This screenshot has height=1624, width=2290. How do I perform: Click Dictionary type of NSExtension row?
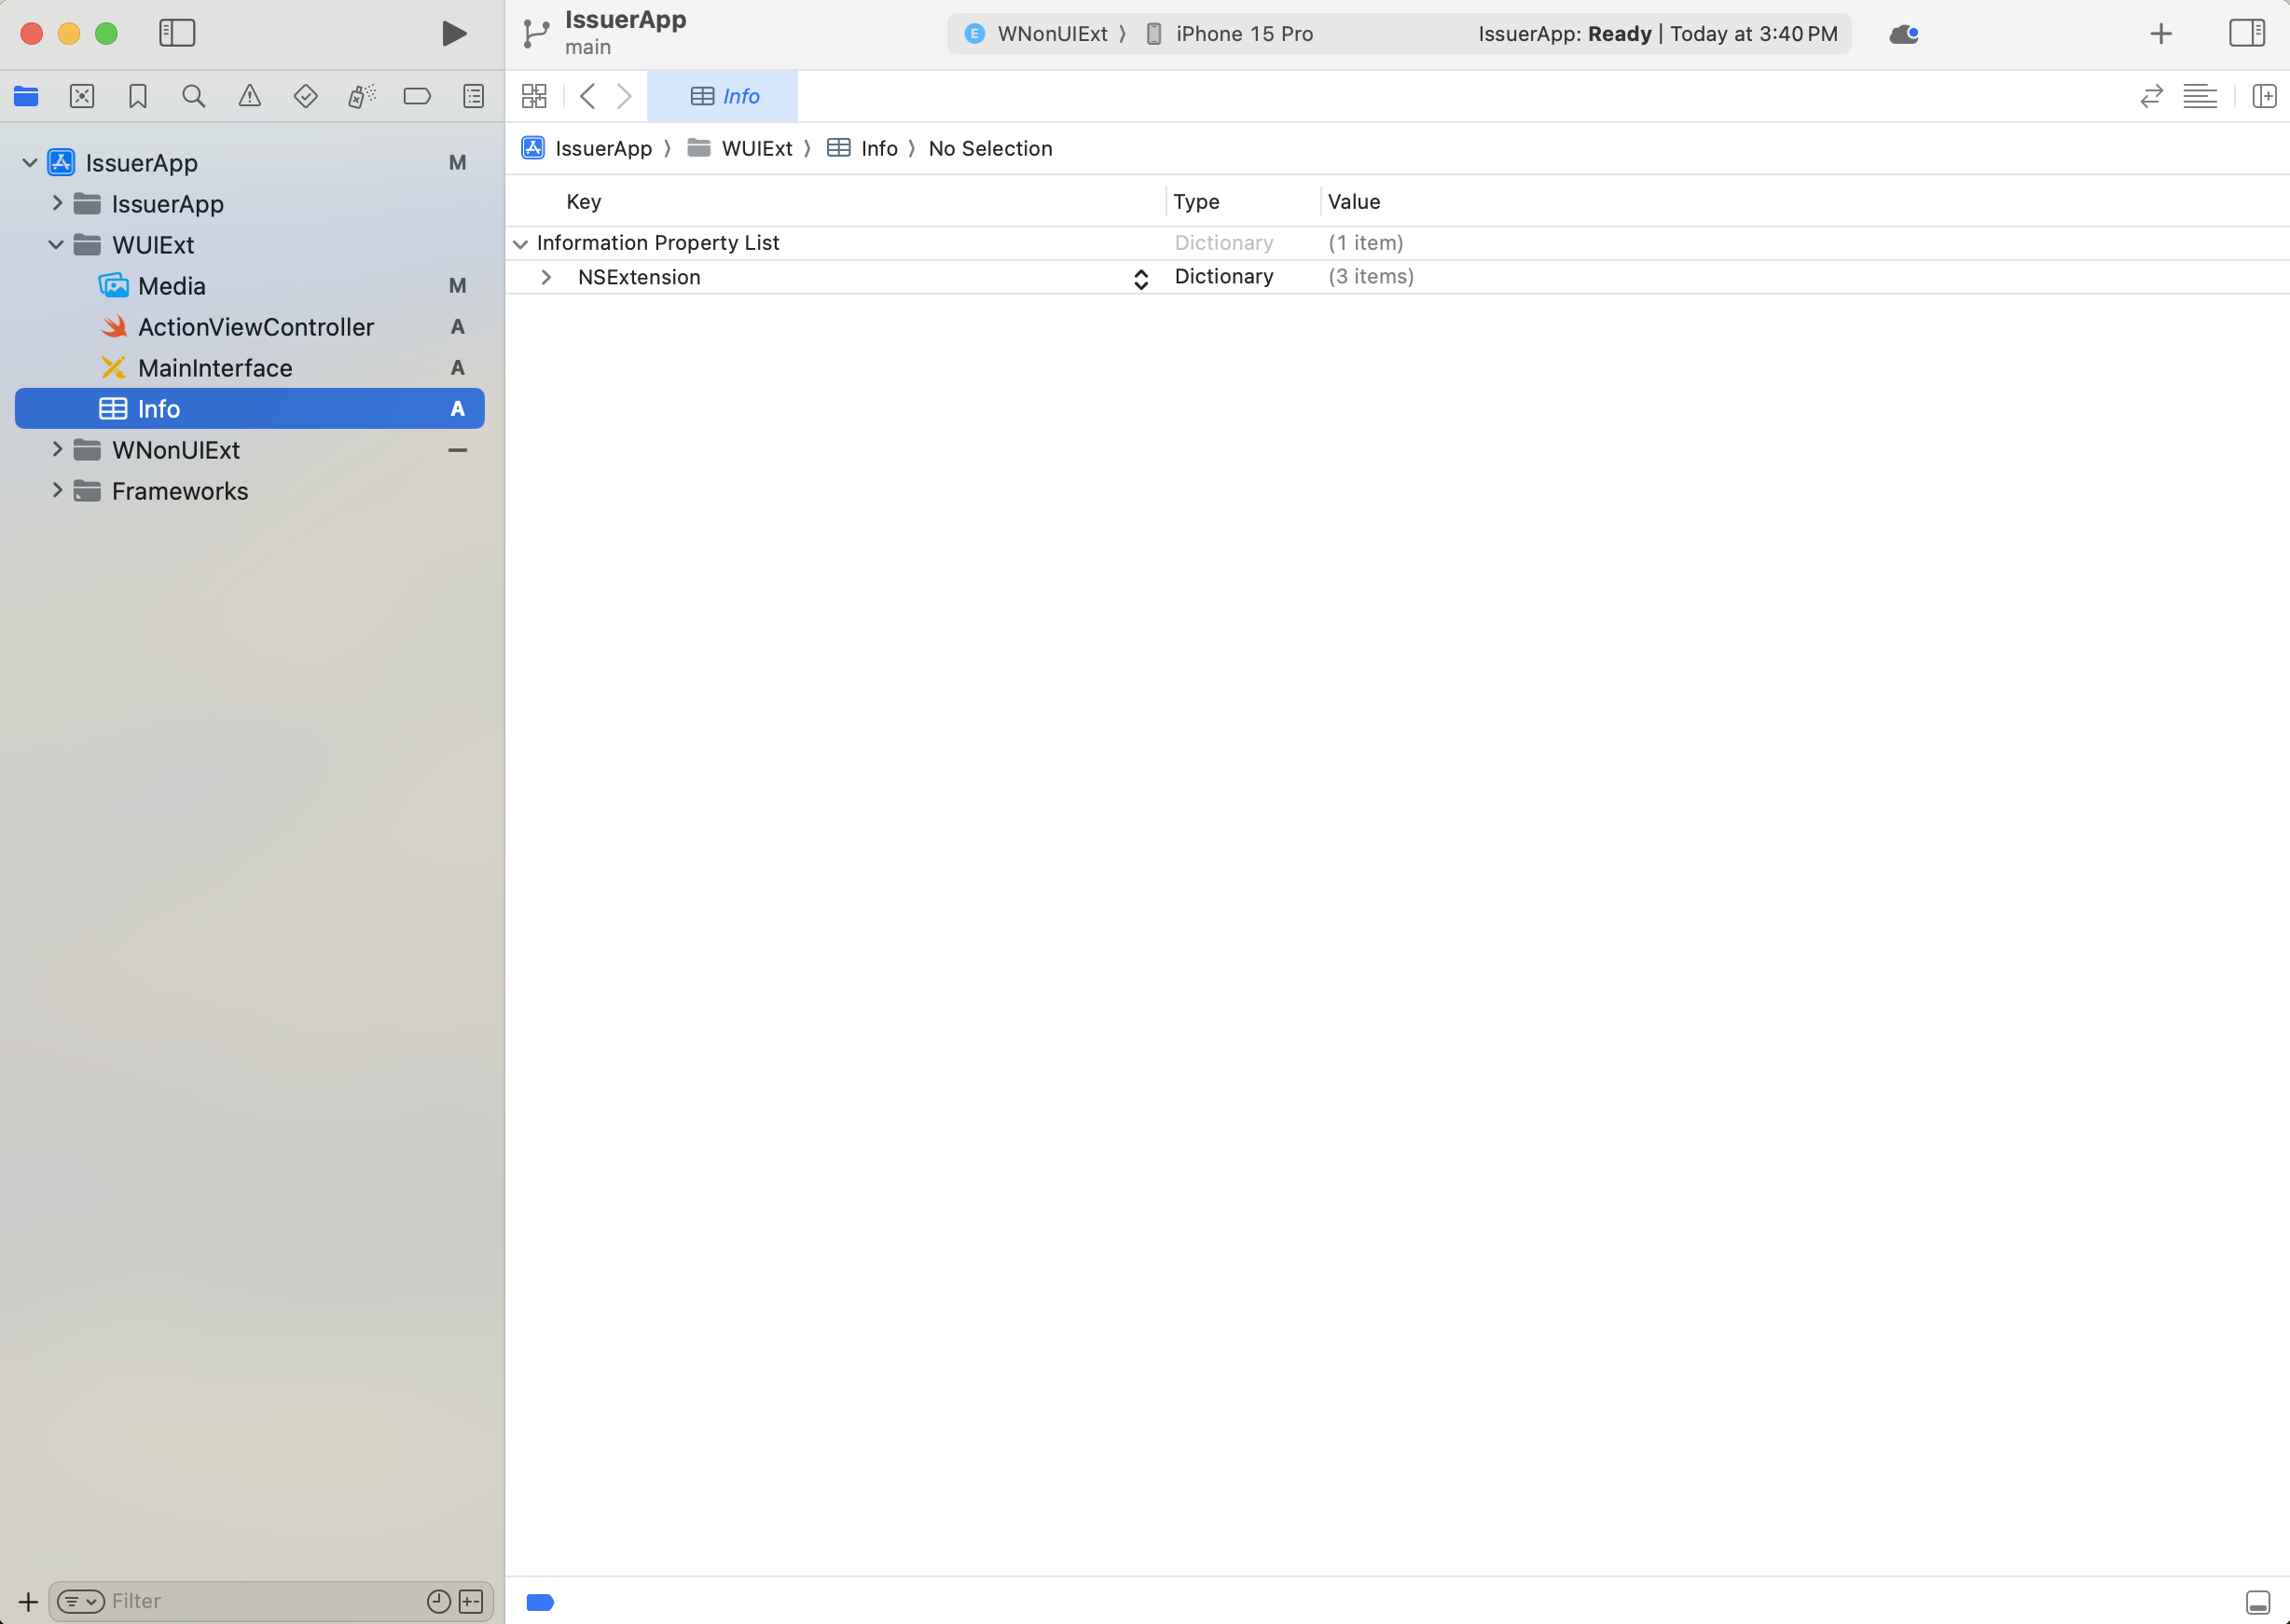click(x=1223, y=276)
